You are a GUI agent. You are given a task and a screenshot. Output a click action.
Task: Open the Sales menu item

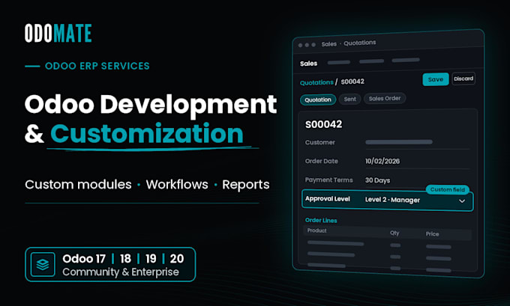[308, 64]
